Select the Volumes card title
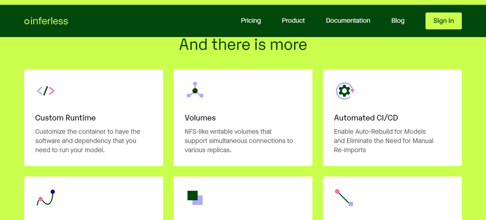This screenshot has height=220, width=486. pyautogui.click(x=200, y=118)
